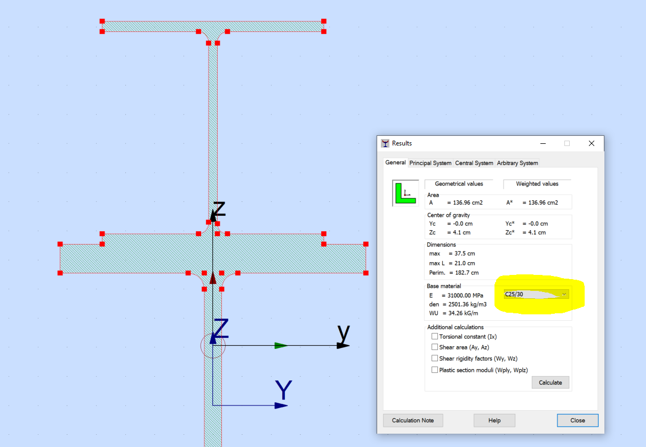Close the Results dialog via Close button
The image size is (646, 447).
578,420
